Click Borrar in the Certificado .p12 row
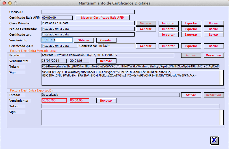 [x=214, y=46]
